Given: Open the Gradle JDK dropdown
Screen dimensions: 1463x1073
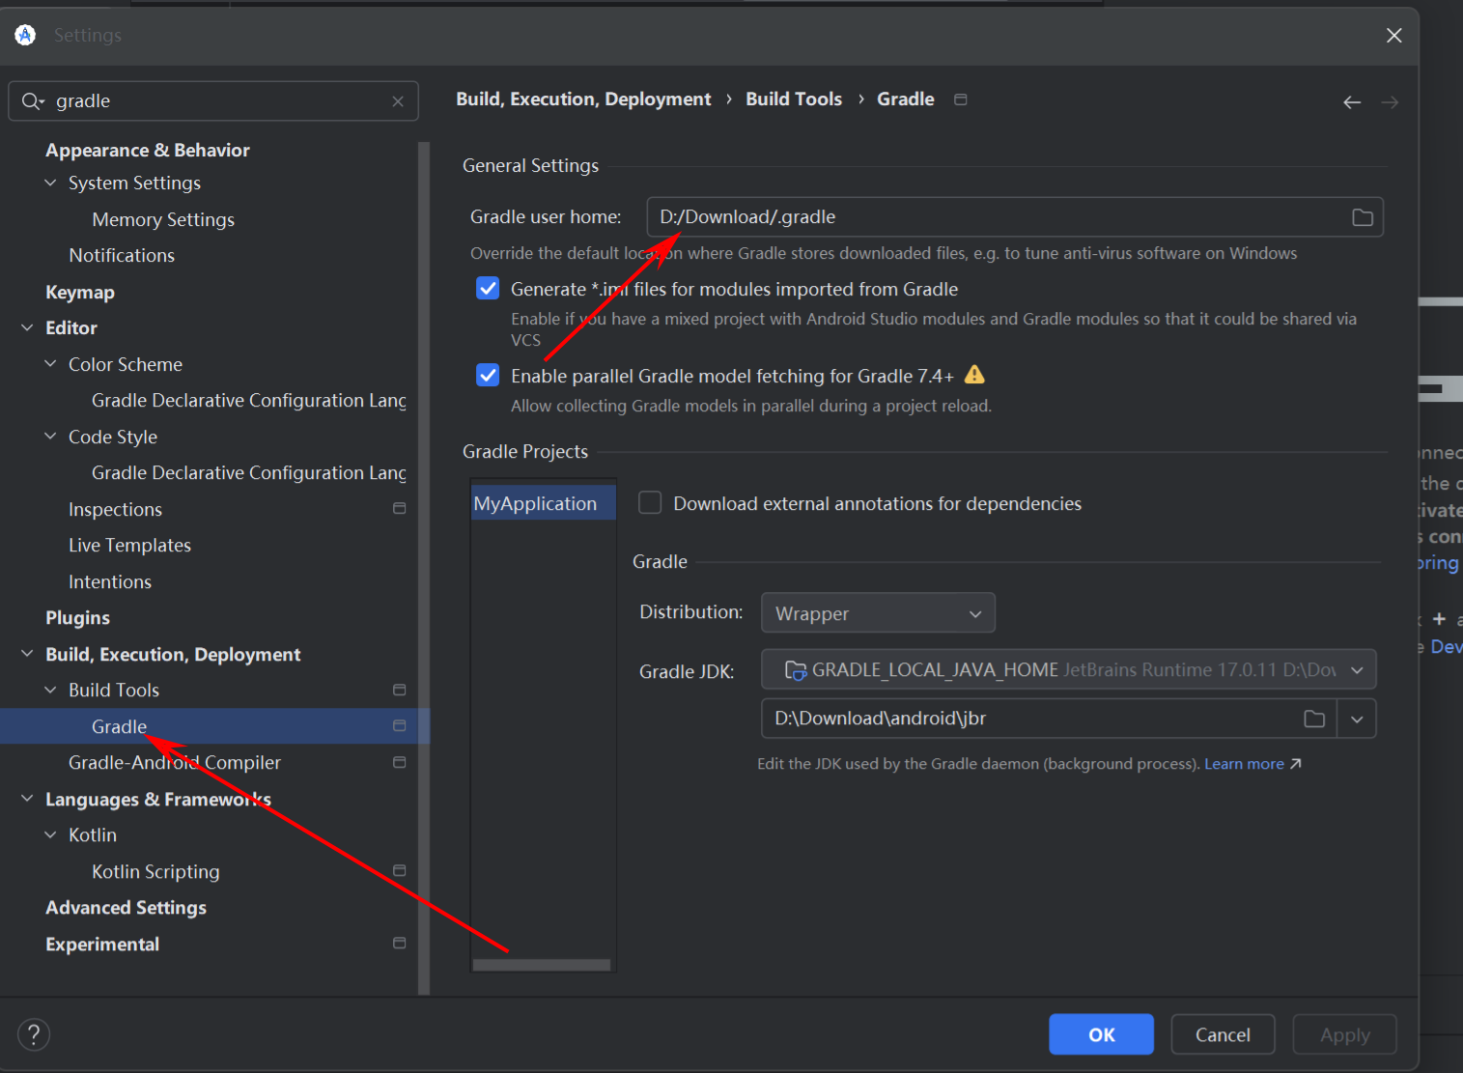Looking at the screenshot, I should [x=1068, y=670].
